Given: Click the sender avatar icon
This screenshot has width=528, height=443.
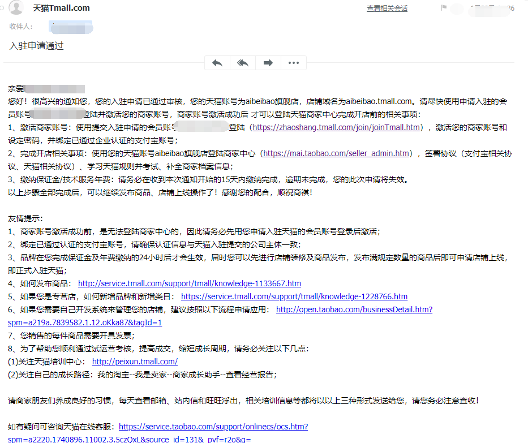Looking at the screenshot, I should pyautogui.click(x=16, y=7).
